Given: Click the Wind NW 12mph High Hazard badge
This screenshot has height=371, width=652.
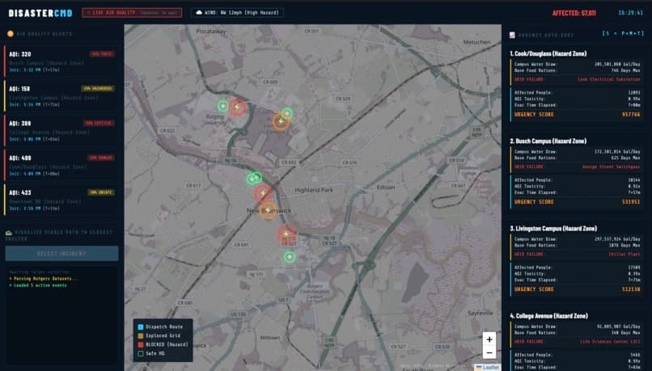Looking at the screenshot, I should coord(238,12).
